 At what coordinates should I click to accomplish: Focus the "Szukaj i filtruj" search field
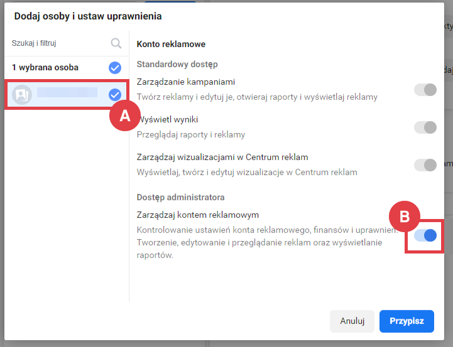(57, 43)
